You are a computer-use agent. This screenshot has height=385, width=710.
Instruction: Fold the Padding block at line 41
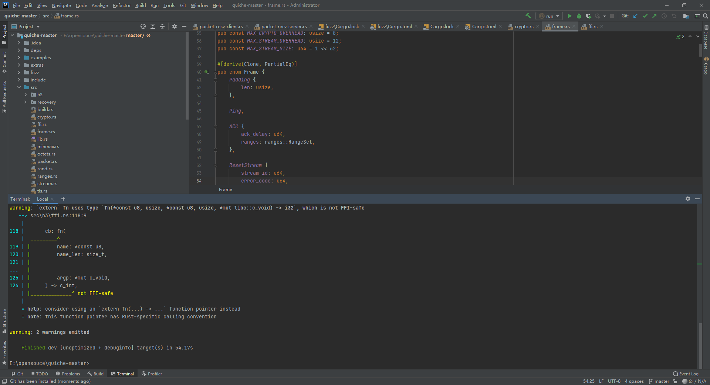pos(215,80)
